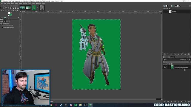Screen dimensions: 191x107
Task: Select the Paintbrush tool
Action: point(1,11)
